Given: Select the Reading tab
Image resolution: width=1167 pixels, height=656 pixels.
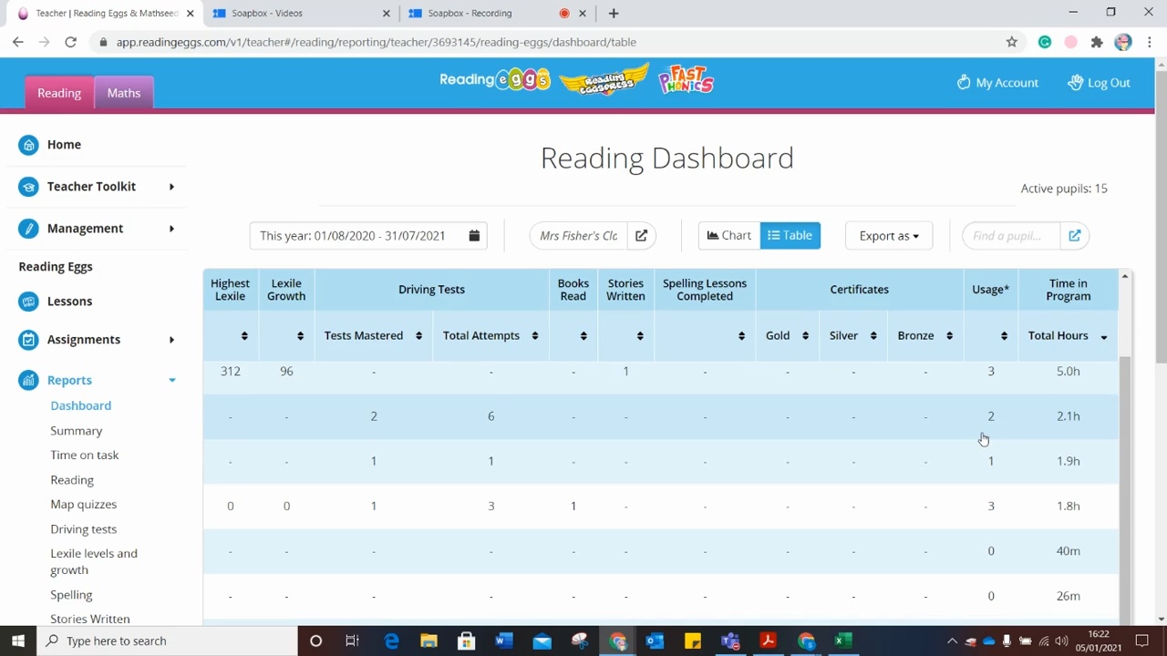Looking at the screenshot, I should click(59, 93).
